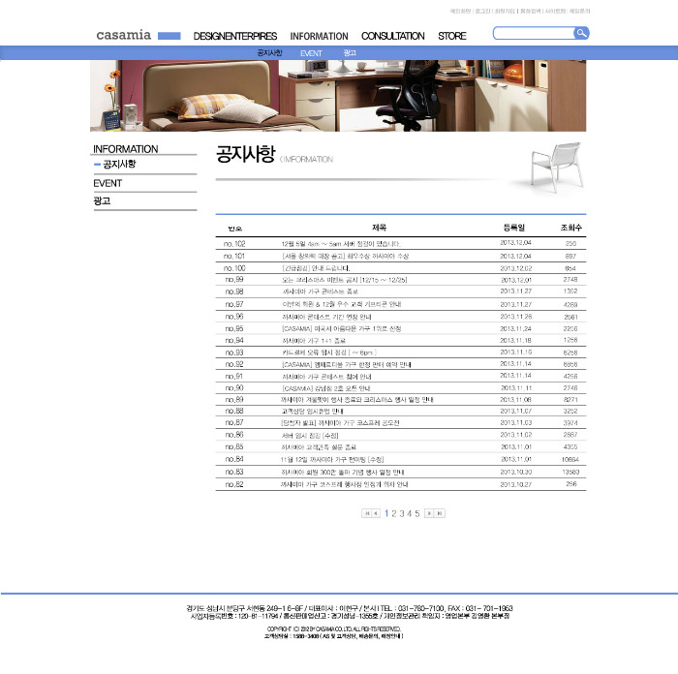Screen dimensions: 678x674
Task: Open the CONSULTATION top menu
Action: click(393, 37)
